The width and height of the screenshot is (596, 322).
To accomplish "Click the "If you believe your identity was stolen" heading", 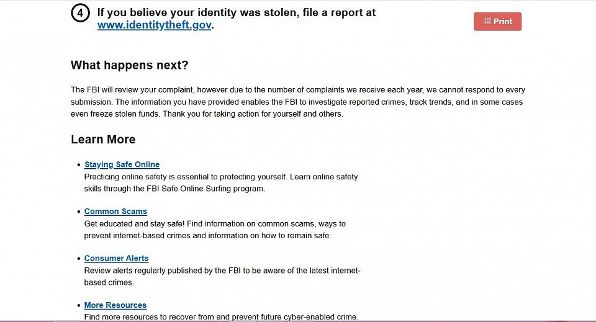I will [x=237, y=12].
